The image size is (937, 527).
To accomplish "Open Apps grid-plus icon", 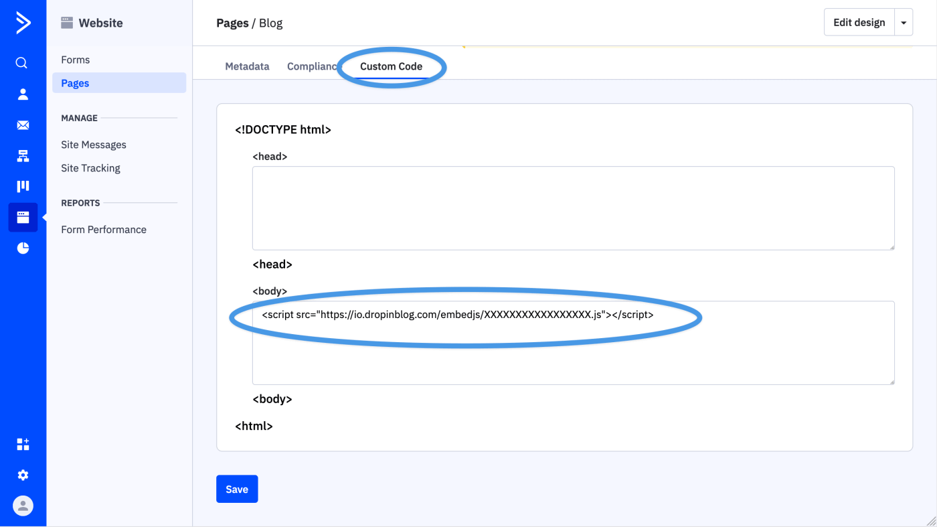I will click(23, 445).
